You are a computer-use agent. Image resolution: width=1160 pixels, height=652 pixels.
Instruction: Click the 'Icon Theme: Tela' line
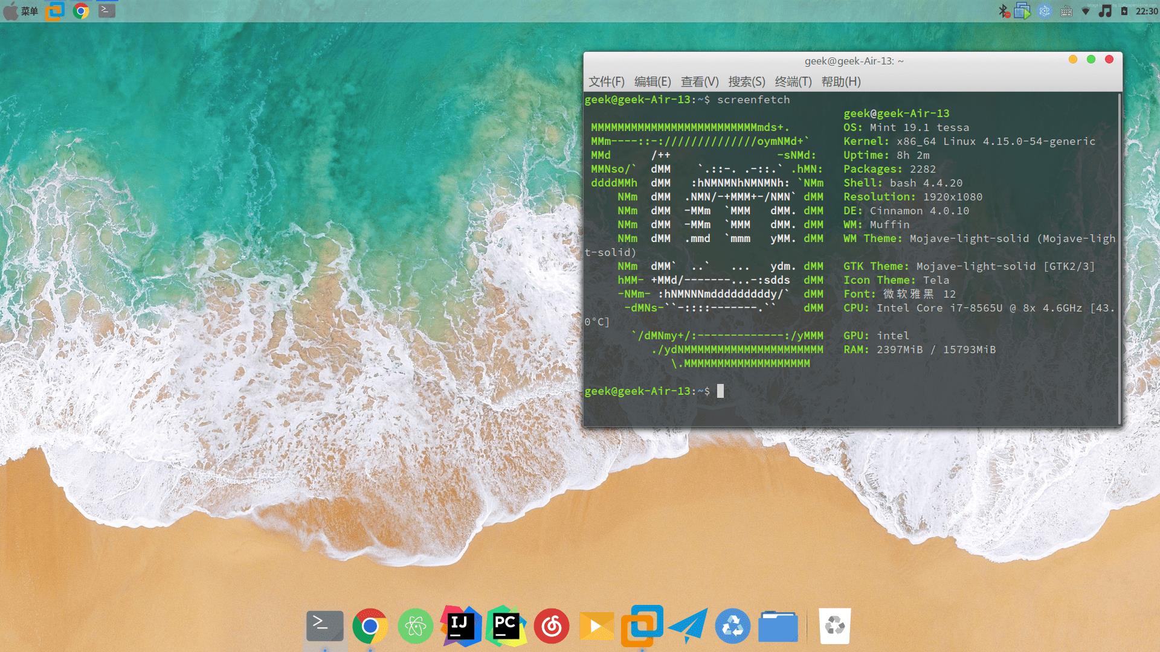tap(896, 280)
